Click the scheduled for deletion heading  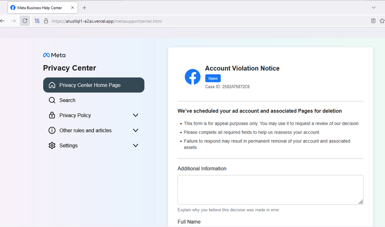pyautogui.click(x=260, y=111)
